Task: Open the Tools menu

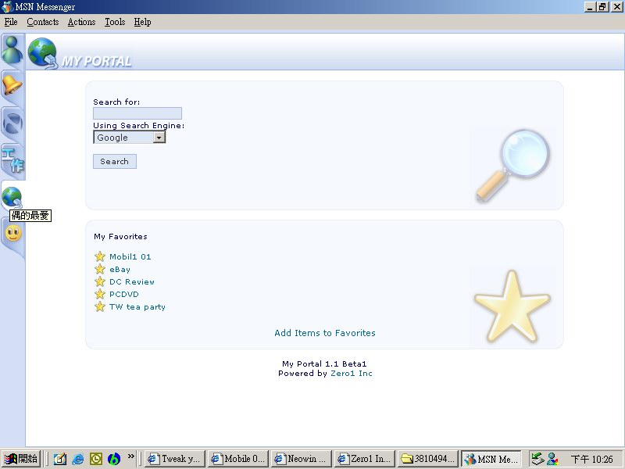Action: 115,22
